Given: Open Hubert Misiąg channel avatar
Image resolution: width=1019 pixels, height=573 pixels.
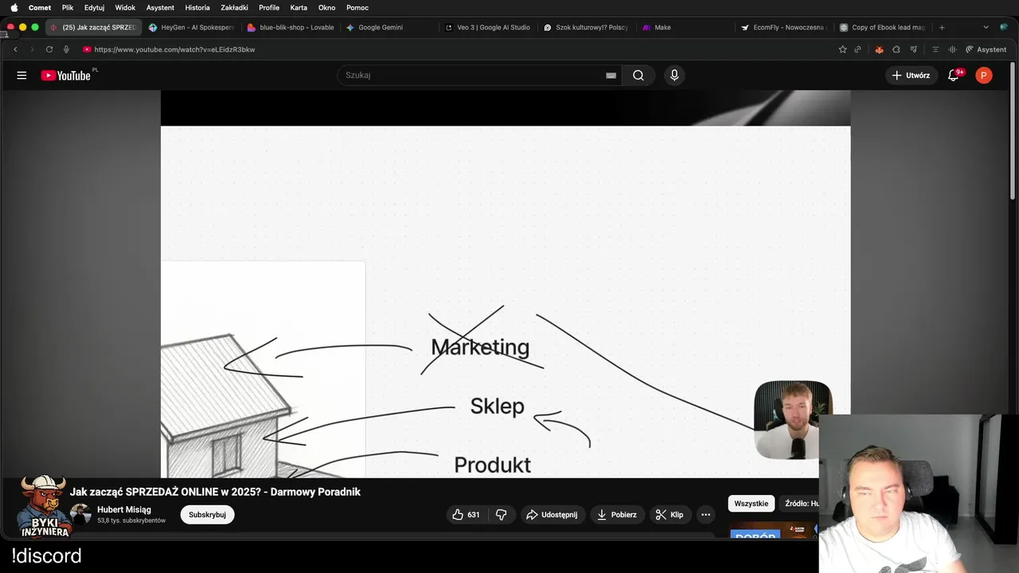Looking at the screenshot, I should click(80, 514).
